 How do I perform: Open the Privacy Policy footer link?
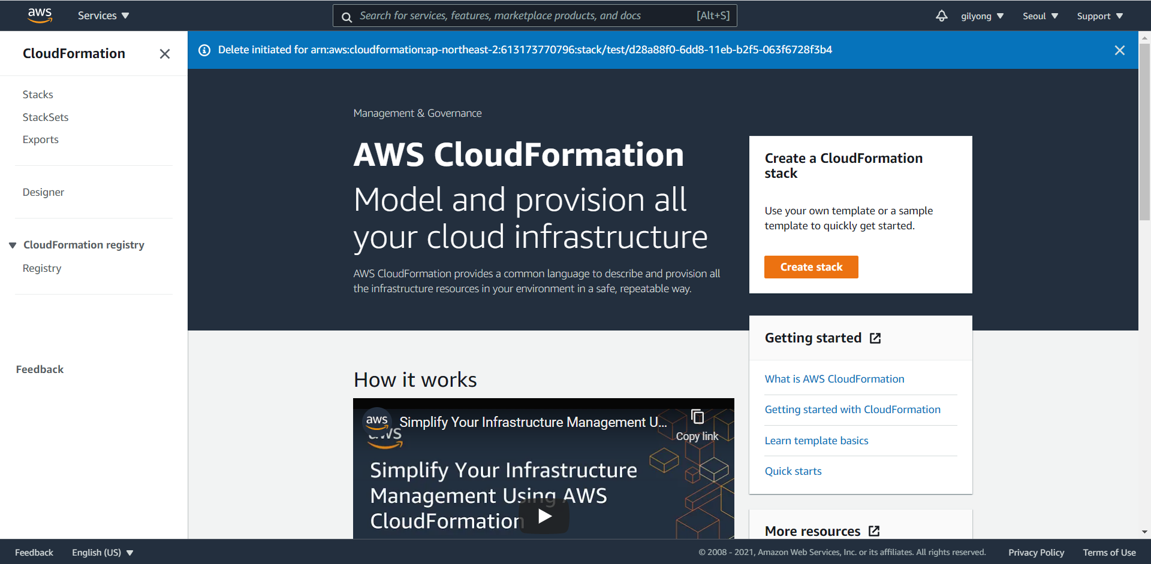(x=1036, y=552)
